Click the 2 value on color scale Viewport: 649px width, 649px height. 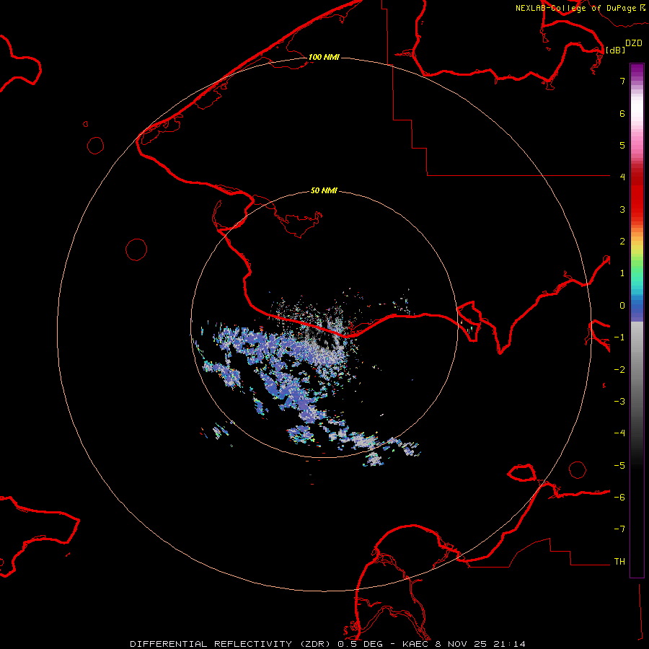tap(622, 242)
